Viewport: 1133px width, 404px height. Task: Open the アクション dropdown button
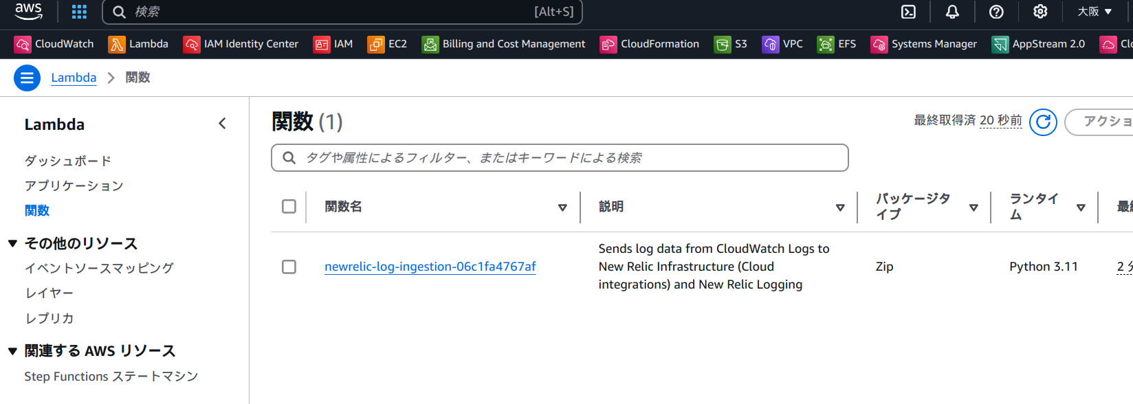point(1099,122)
